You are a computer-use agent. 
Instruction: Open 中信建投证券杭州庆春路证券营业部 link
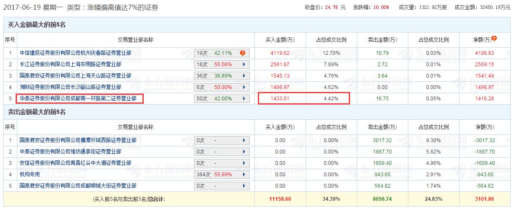76,53
